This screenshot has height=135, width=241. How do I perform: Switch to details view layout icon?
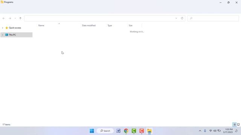pos(234,124)
